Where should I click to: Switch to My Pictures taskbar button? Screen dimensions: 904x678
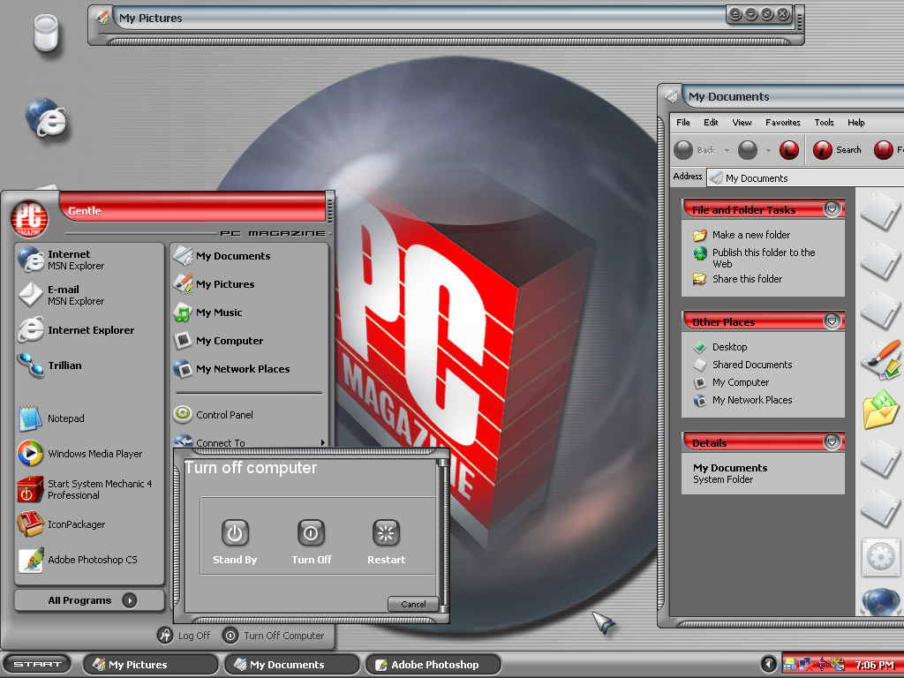click(x=151, y=664)
